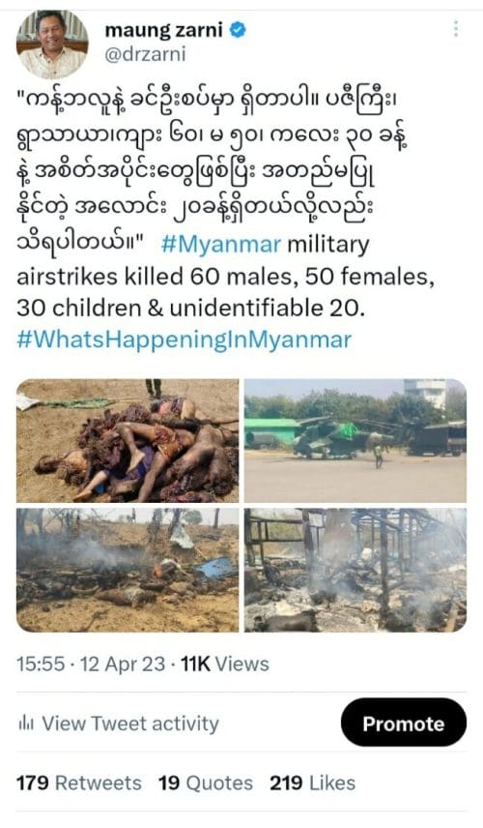
Task: Enlarge the photo of the military helicopter
Action: pyautogui.click(x=355, y=440)
